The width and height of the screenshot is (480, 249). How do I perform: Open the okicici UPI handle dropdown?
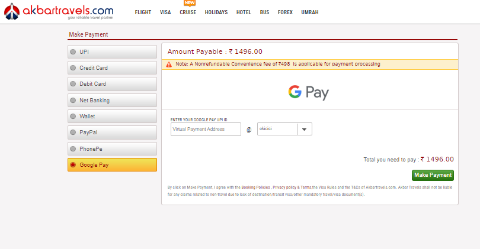tap(284, 129)
